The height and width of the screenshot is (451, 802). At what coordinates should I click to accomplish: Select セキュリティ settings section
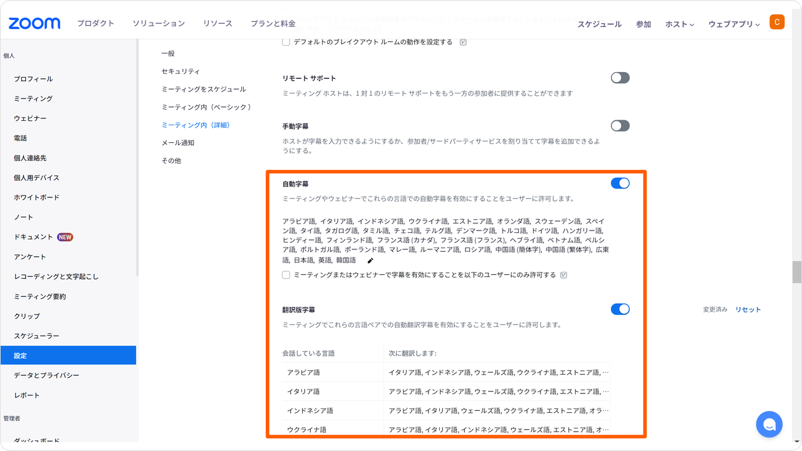pos(181,71)
